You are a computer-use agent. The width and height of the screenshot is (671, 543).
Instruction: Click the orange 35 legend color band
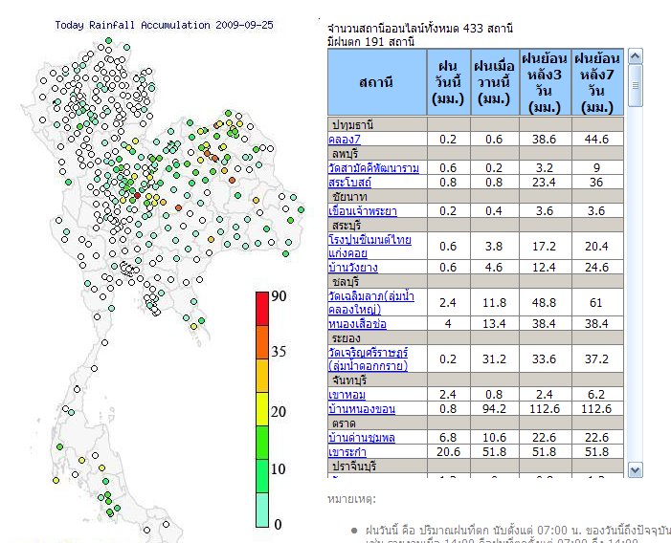262,342
